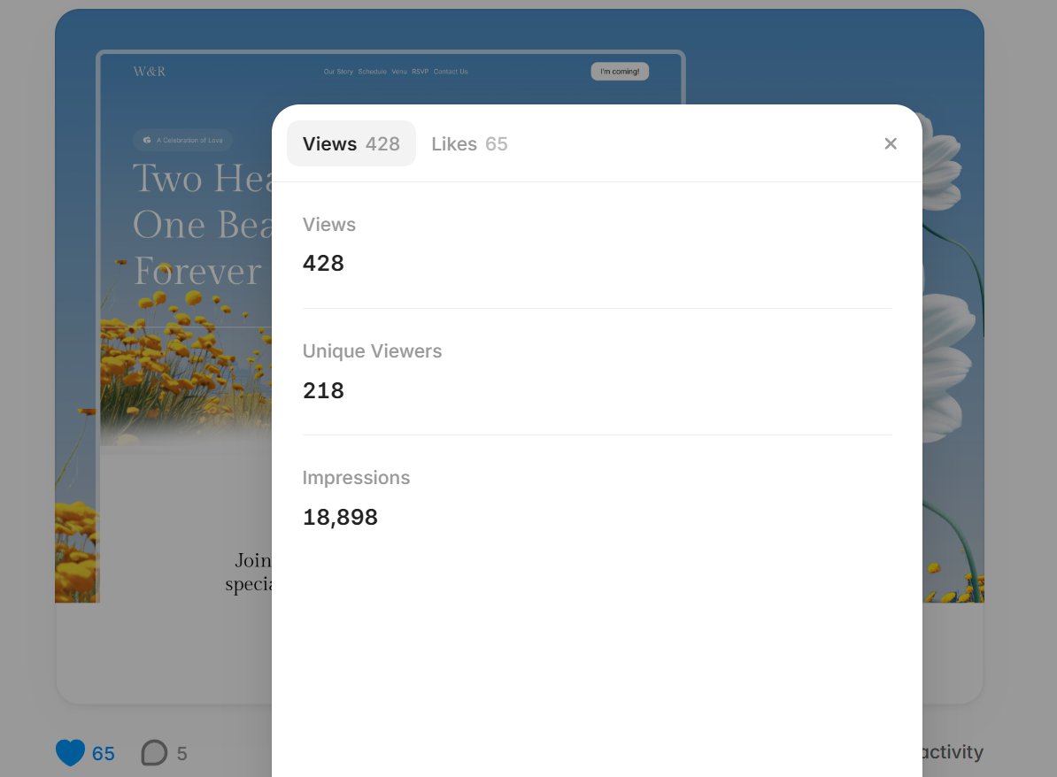Click the W&R logo in preview
1057x777 pixels.
point(149,72)
